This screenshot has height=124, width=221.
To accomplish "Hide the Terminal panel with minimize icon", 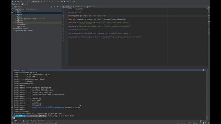I will [206, 70].
